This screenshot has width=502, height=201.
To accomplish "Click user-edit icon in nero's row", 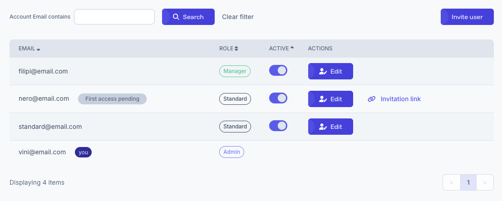I will pyautogui.click(x=323, y=99).
